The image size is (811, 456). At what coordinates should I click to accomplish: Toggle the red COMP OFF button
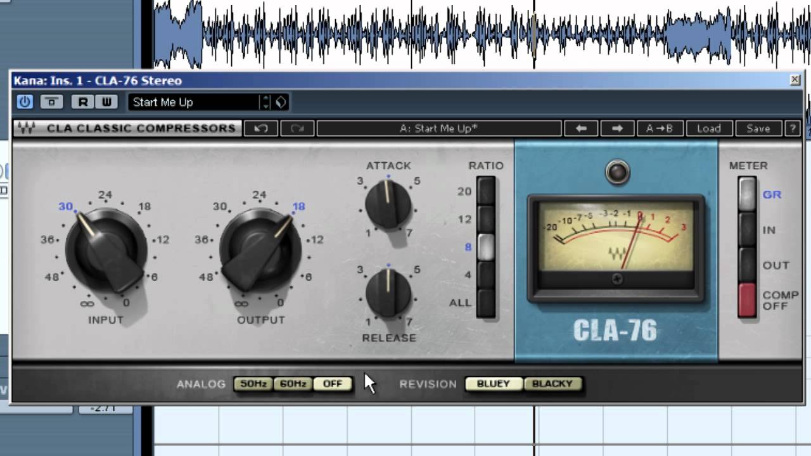(x=748, y=300)
